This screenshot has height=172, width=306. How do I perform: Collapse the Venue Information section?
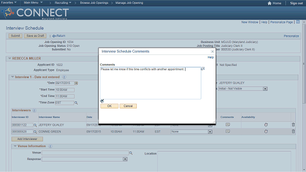coord(15,146)
